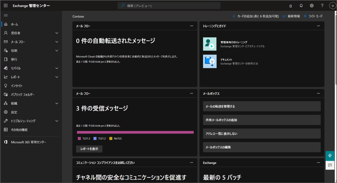
Task: Open more options on received messages card
Action: [x=192, y=93]
